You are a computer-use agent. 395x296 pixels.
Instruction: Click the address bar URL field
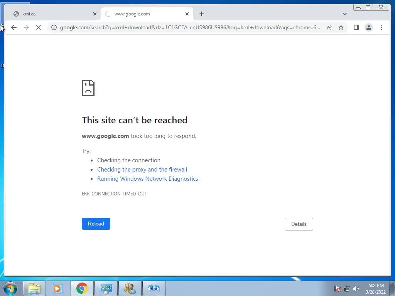pyautogui.click(x=190, y=27)
